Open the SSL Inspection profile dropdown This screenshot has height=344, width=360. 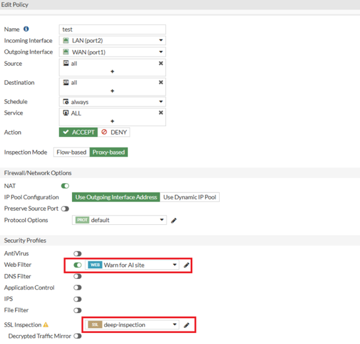132,325
